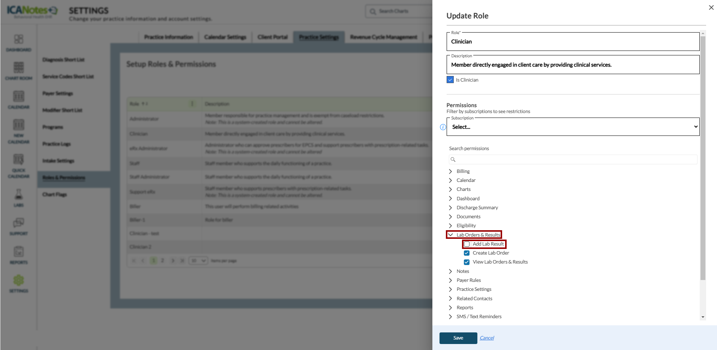Open the Role column options menu
This screenshot has height=350, width=717.
(x=192, y=104)
